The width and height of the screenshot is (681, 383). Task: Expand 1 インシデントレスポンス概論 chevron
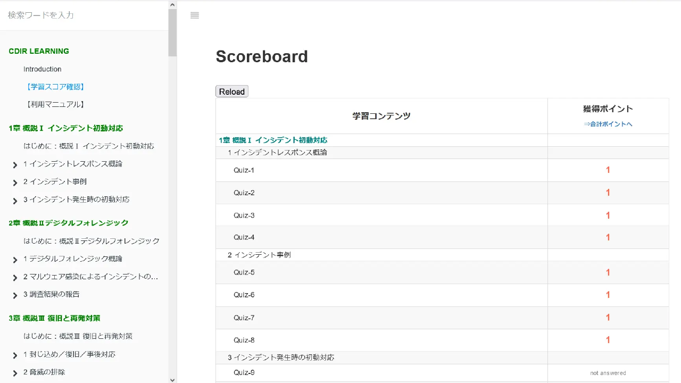pyautogui.click(x=15, y=165)
